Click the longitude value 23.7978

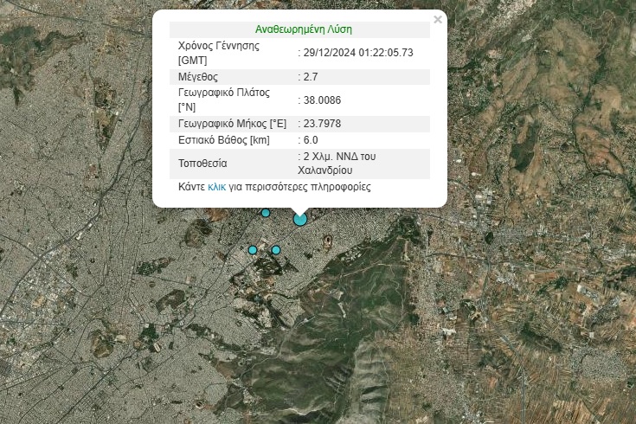tap(322, 124)
